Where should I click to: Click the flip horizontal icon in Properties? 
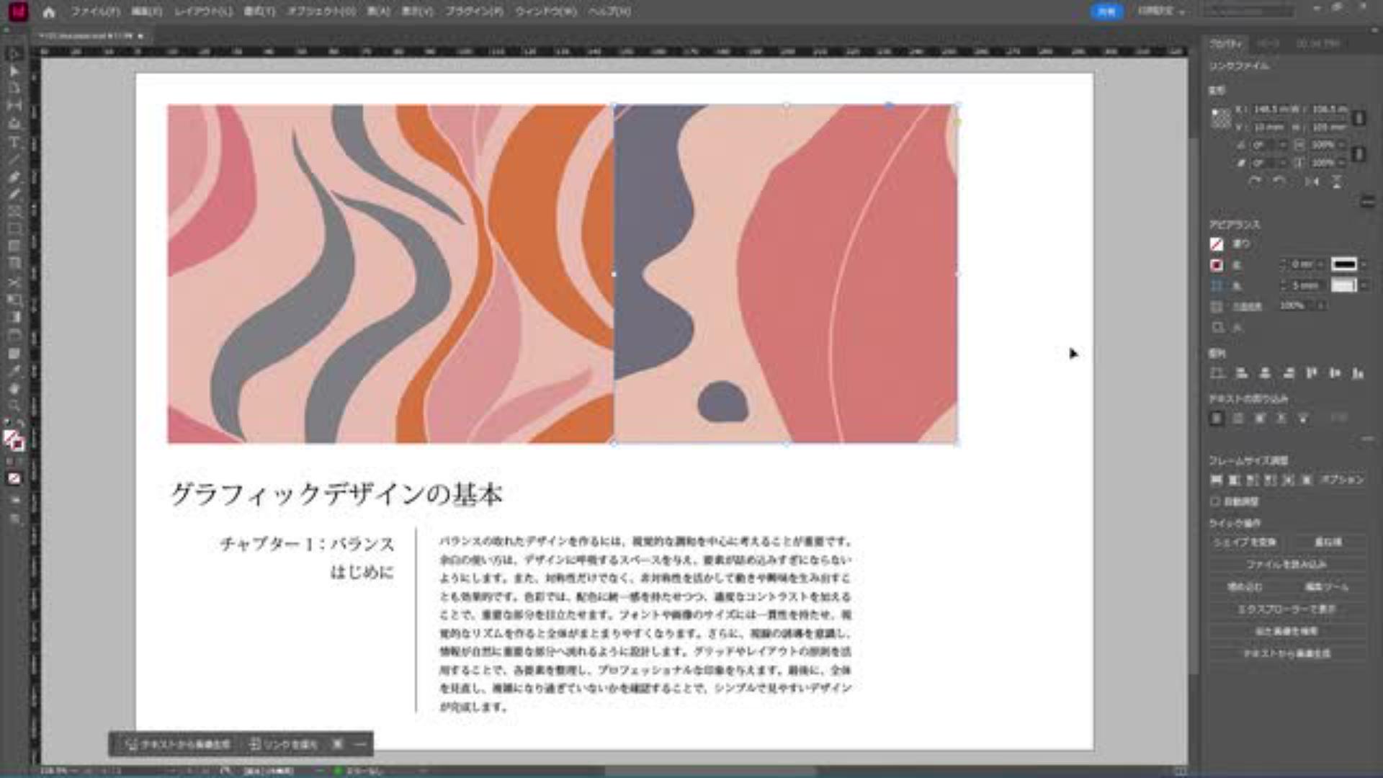1312,182
